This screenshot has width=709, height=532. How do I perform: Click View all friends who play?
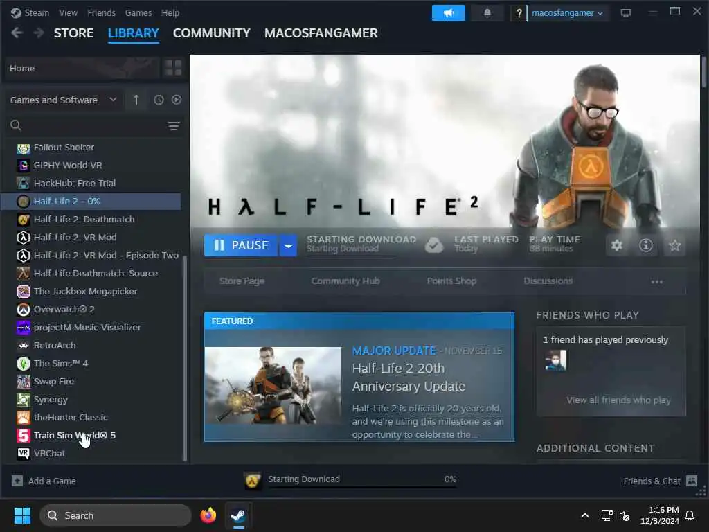[618, 400]
